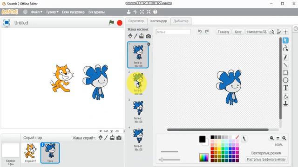Select the Delete scissors tool in top toolbar
Image resolution: width=298 pixels, height=167 pixels.
coord(135,12)
